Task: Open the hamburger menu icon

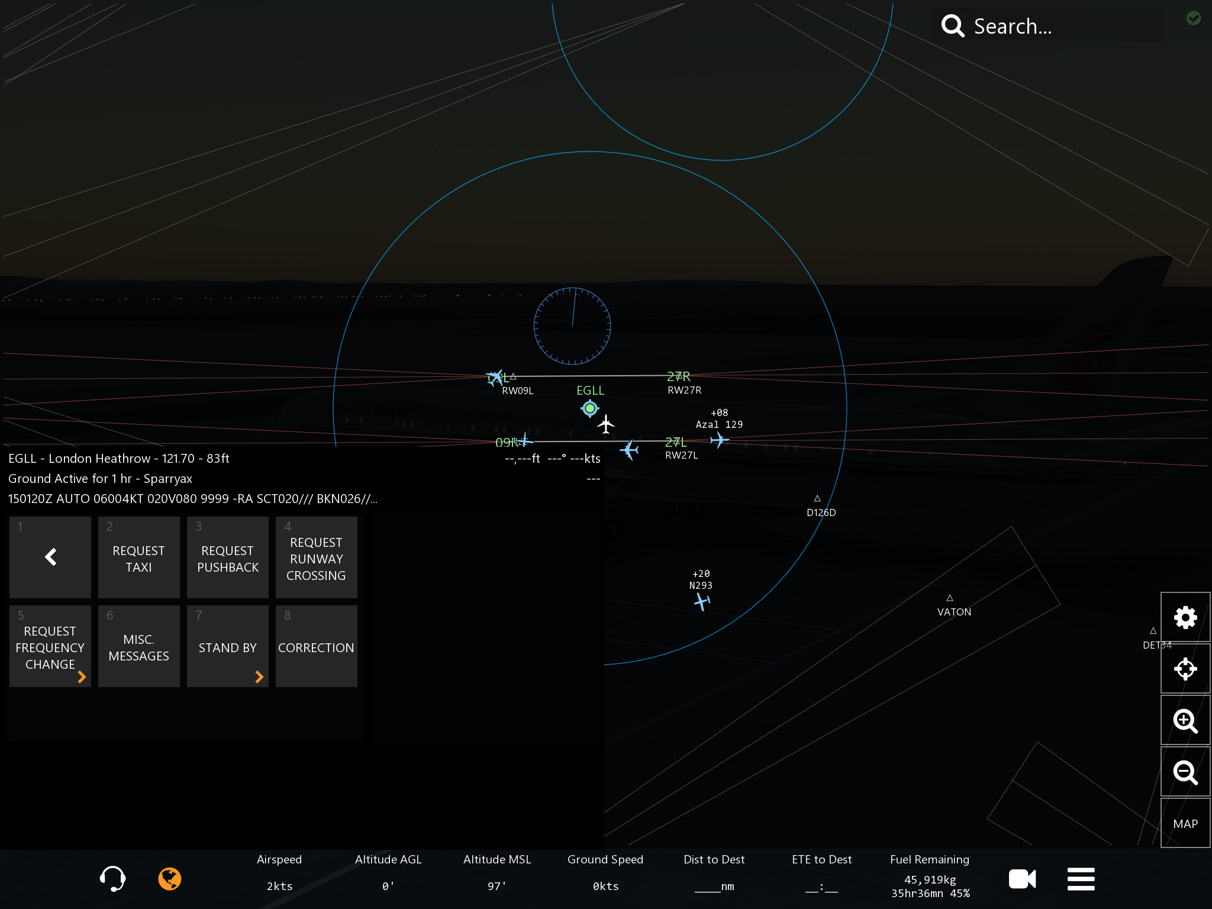Action: click(1081, 879)
